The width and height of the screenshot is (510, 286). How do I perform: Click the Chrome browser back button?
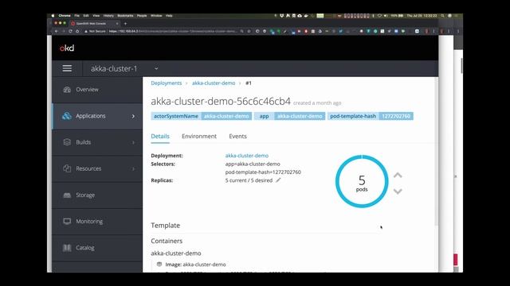(x=57, y=32)
